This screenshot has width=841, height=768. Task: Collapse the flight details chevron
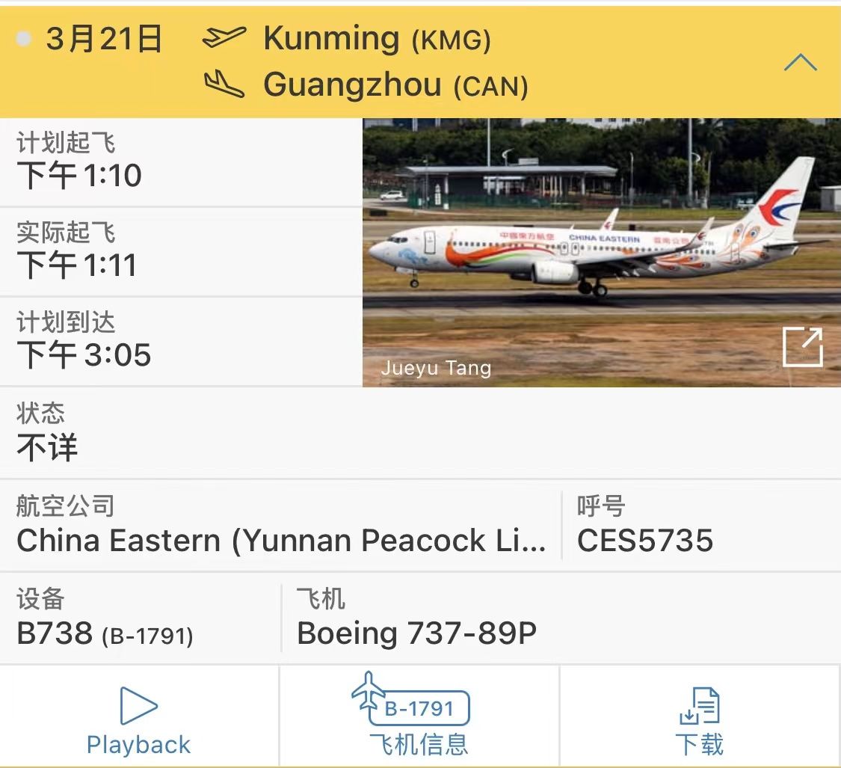pos(800,62)
